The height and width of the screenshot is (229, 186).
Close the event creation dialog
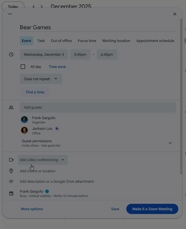tap(175, 14)
